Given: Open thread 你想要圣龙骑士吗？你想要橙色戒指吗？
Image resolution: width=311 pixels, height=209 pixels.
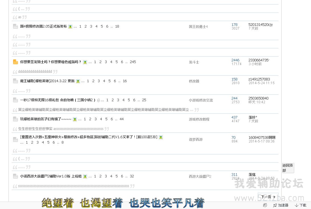Looking at the screenshot, I should click(x=51, y=62).
